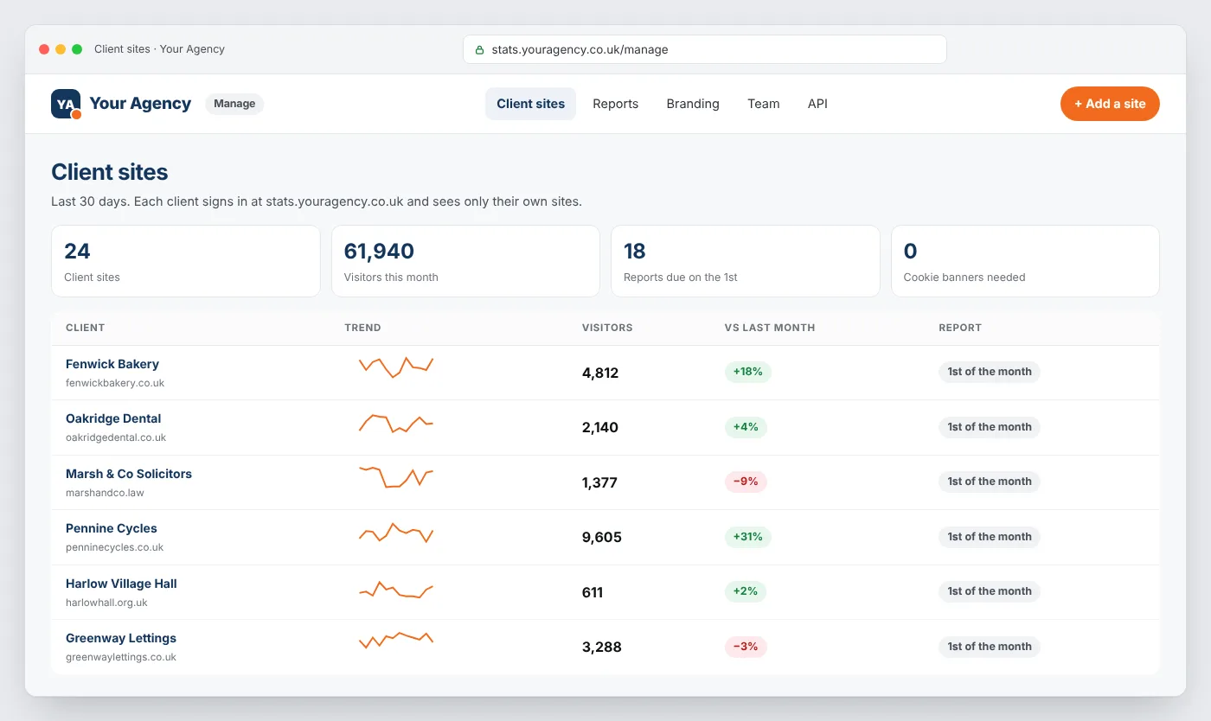
Task: Open the Reports tab
Action: coord(615,104)
